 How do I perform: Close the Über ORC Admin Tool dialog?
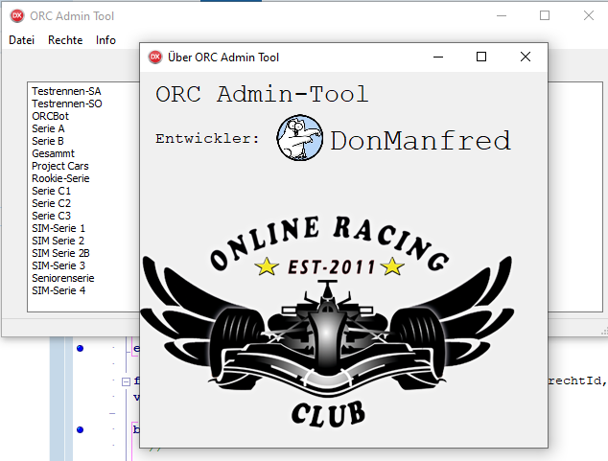pyautogui.click(x=526, y=58)
